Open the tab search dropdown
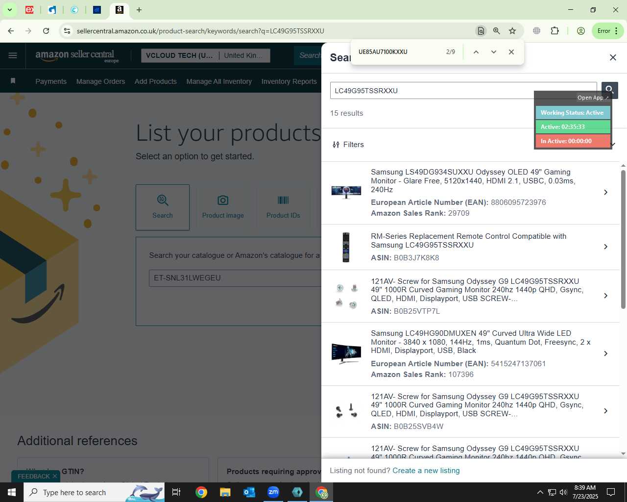 [x=9, y=10]
